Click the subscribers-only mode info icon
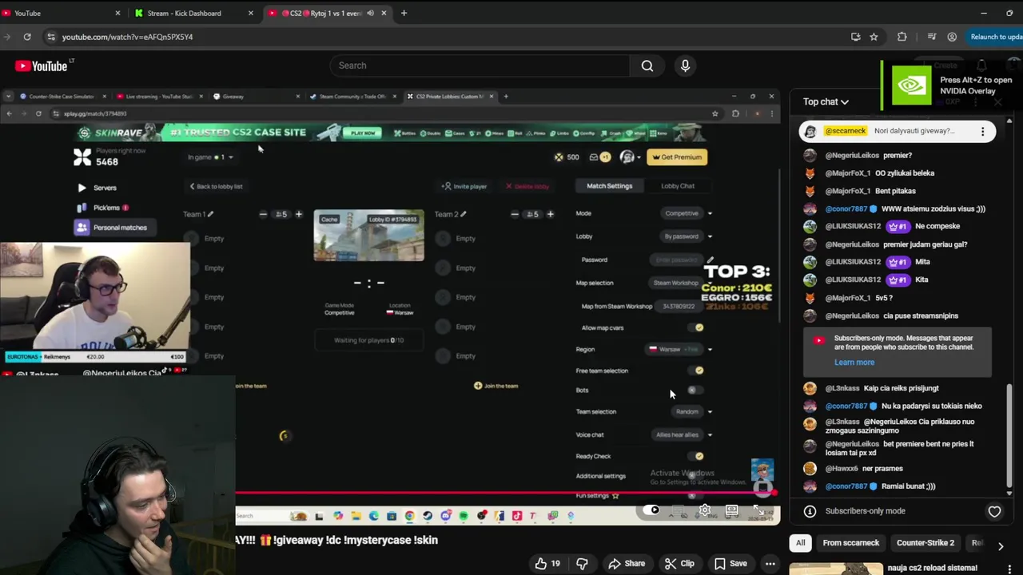 click(x=810, y=511)
